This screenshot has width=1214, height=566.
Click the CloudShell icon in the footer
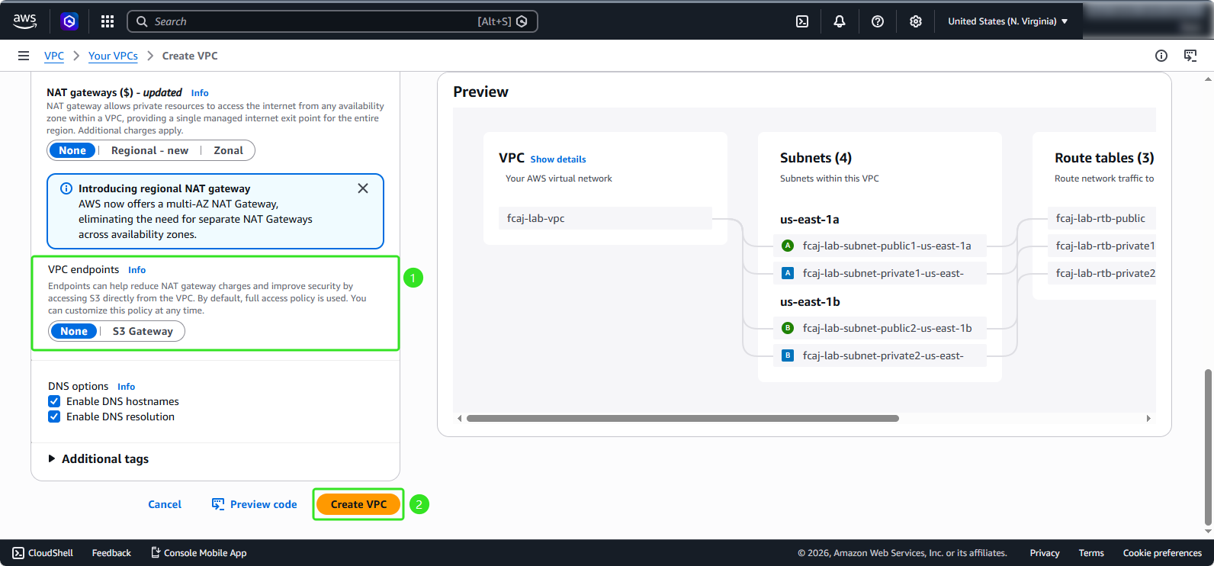(18, 553)
